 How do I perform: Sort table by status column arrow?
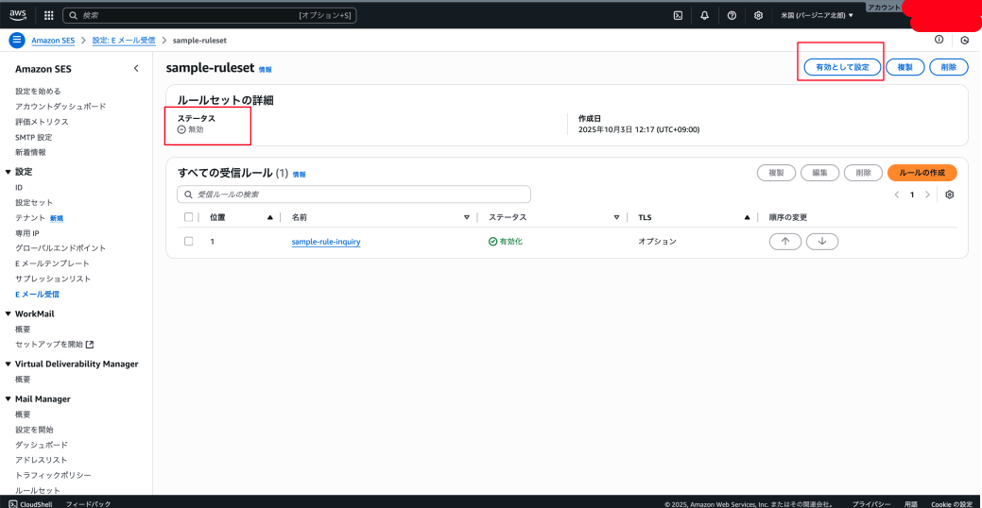(617, 218)
